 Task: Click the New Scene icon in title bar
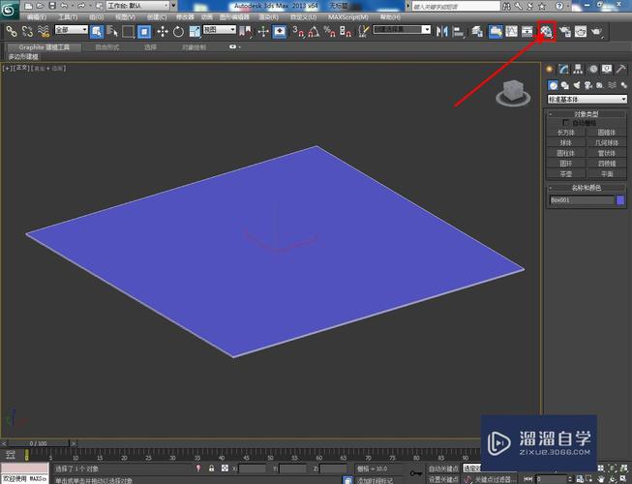[29, 6]
